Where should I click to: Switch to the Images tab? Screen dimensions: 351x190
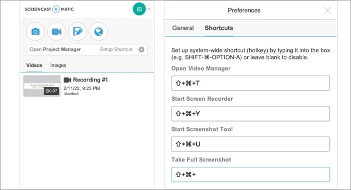tap(58, 65)
